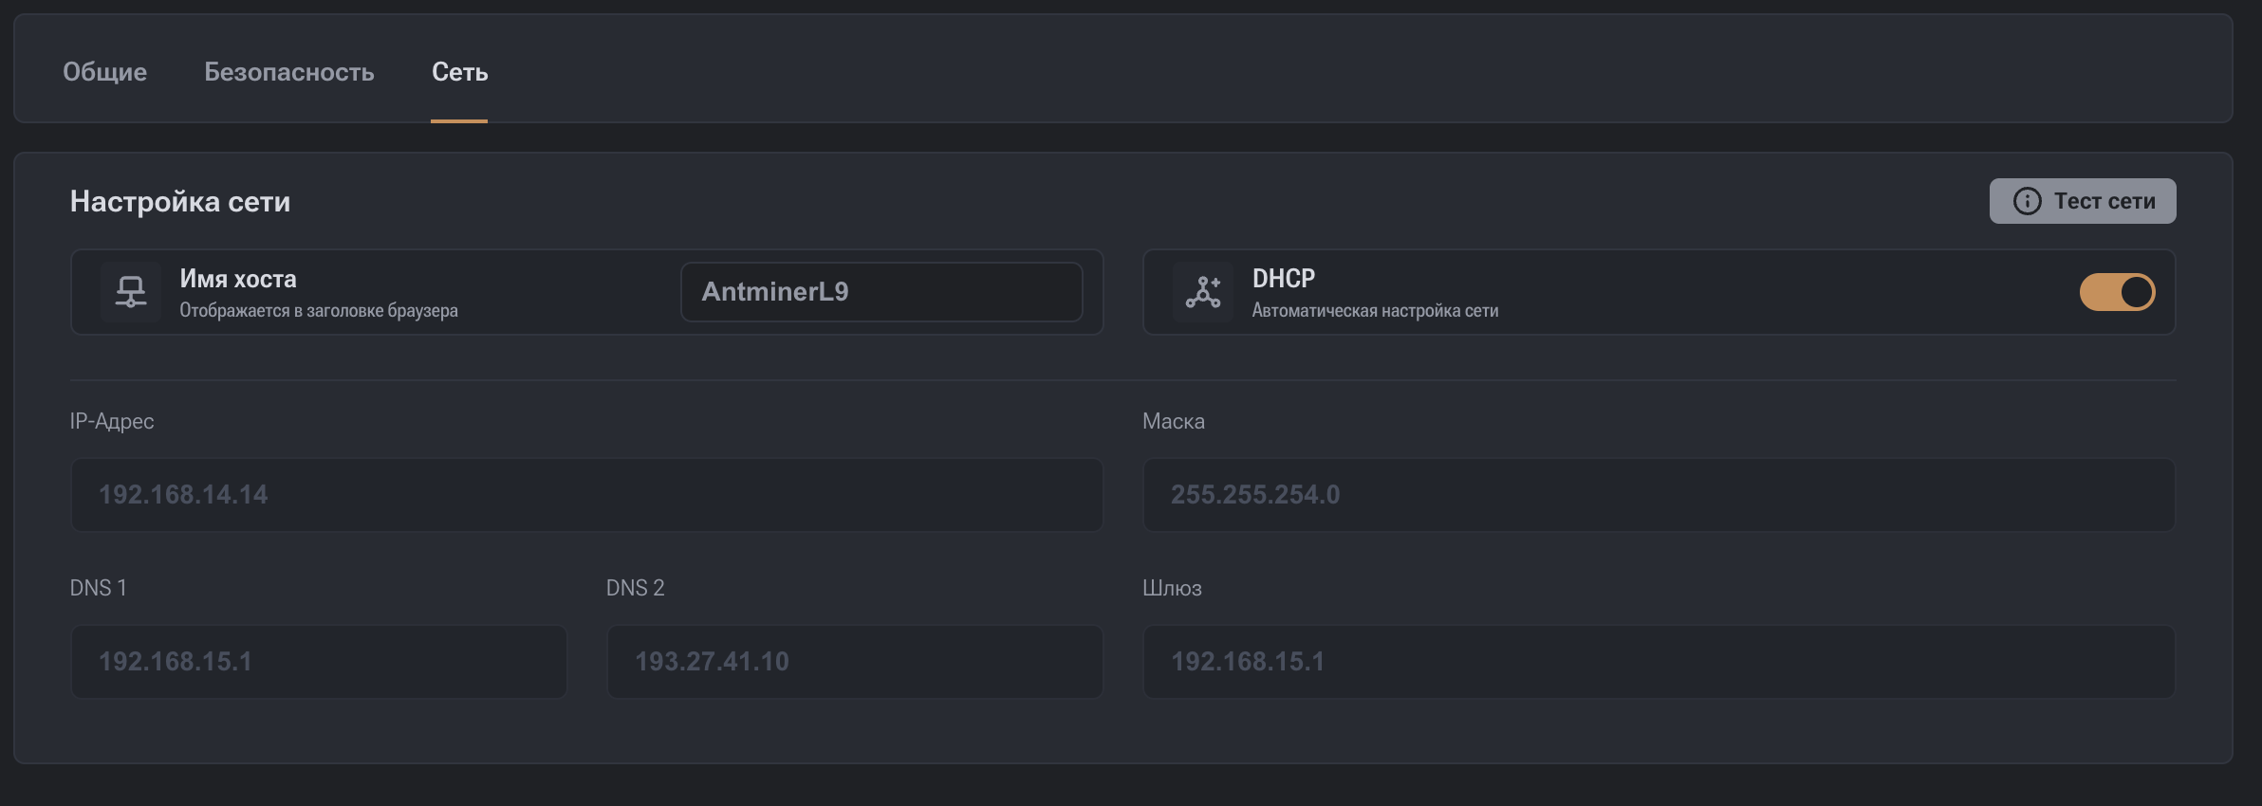
Task: Click the AntminerL9 hostname field
Action: (881, 292)
